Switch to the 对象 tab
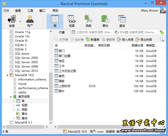 tap(62, 32)
